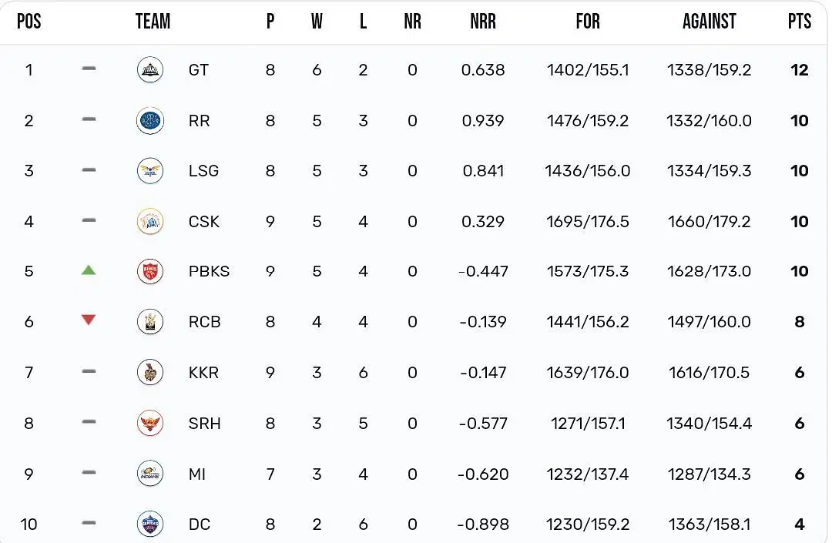The width and height of the screenshot is (832, 543).
Task: Click the green up arrow beside PBKS
Action: pos(89,270)
